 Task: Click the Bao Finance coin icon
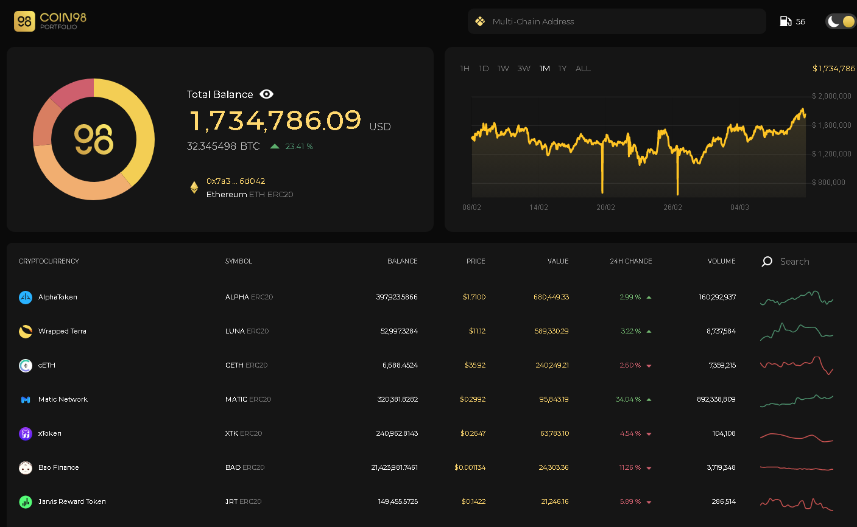coord(26,467)
